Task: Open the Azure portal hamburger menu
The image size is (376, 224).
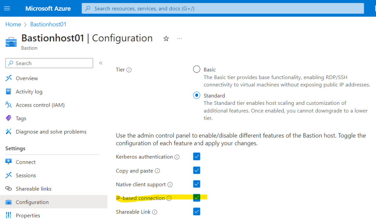Action: pos(7,8)
